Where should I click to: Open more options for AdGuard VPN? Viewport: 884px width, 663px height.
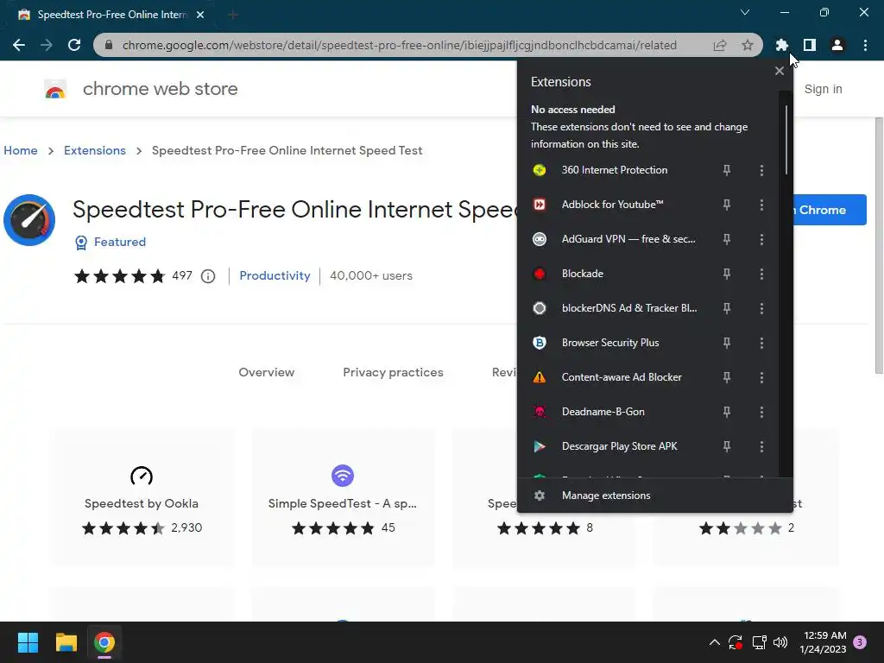tap(761, 239)
